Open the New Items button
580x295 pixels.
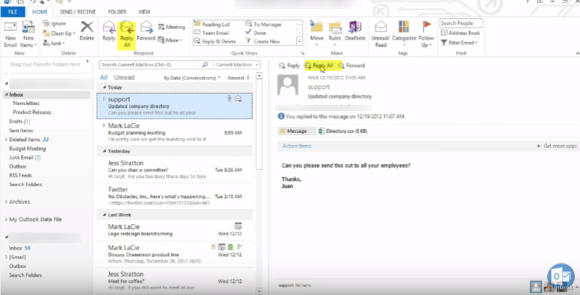[x=28, y=35]
